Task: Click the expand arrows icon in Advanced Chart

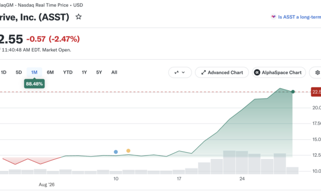Action: pyautogui.click(x=203, y=73)
